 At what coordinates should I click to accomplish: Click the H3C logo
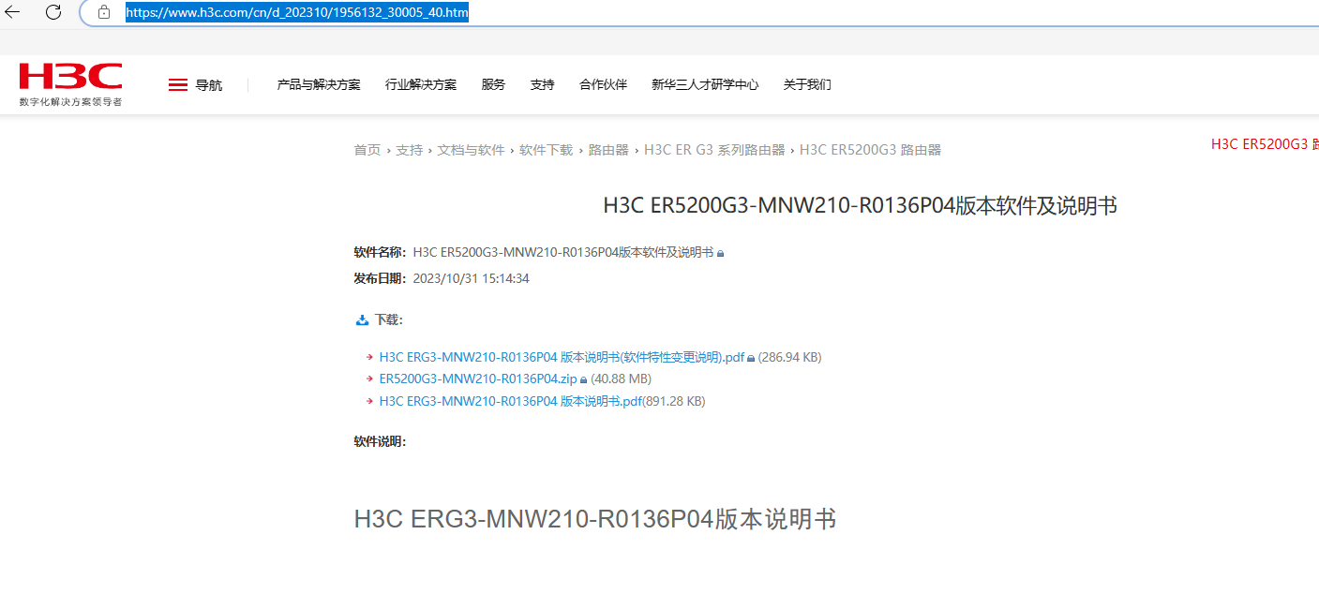70,76
